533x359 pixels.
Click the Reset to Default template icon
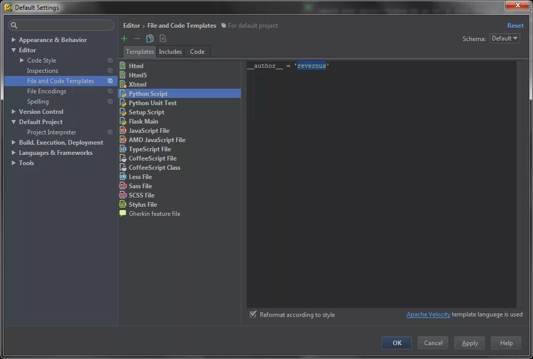click(x=163, y=38)
